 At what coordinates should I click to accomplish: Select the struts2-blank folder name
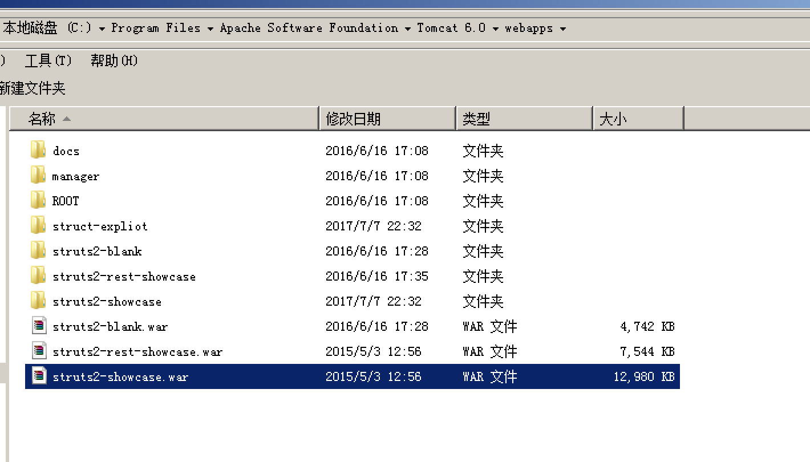97,252
